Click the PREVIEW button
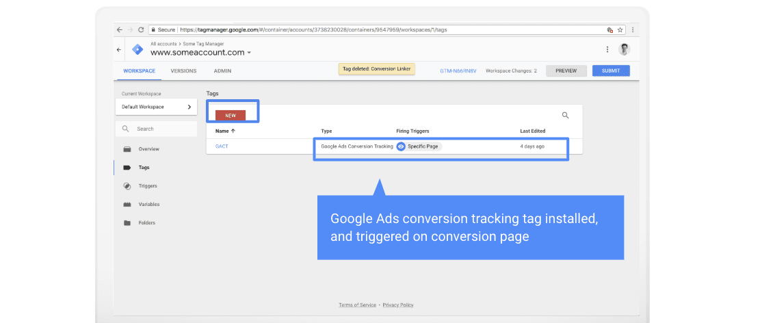This screenshot has height=323, width=762. tap(566, 70)
